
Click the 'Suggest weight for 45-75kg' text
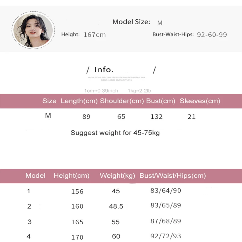click(x=115, y=133)
